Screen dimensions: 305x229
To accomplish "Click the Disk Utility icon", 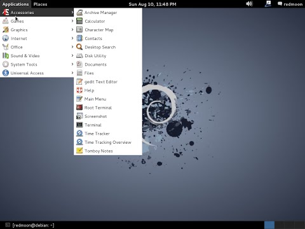I will click(x=79, y=56).
